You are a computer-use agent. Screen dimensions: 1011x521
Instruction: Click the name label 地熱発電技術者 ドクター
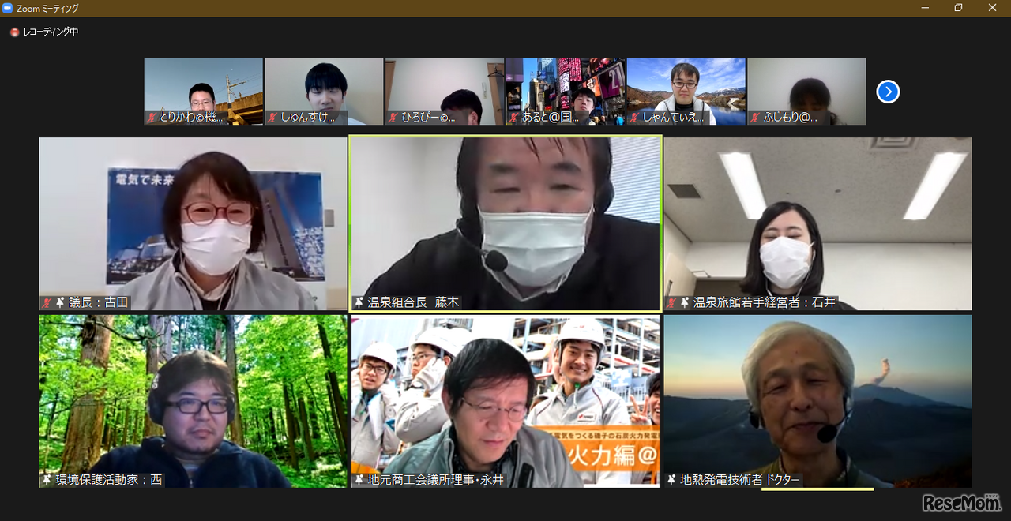[x=740, y=480]
